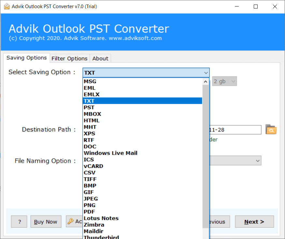Choose DOC from the dropdown list
This screenshot has width=285, height=239.
click(x=142, y=147)
